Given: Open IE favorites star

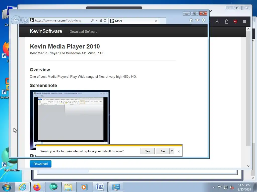Looking at the screenshot, I should [x=197, y=20].
